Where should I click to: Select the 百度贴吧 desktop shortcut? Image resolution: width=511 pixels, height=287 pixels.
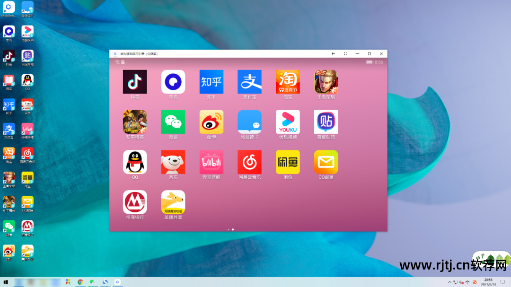pos(27,58)
